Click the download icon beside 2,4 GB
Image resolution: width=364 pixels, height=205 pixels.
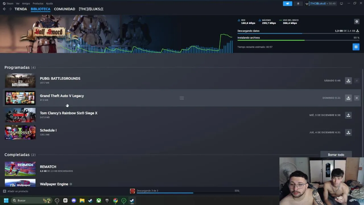tap(357, 31)
